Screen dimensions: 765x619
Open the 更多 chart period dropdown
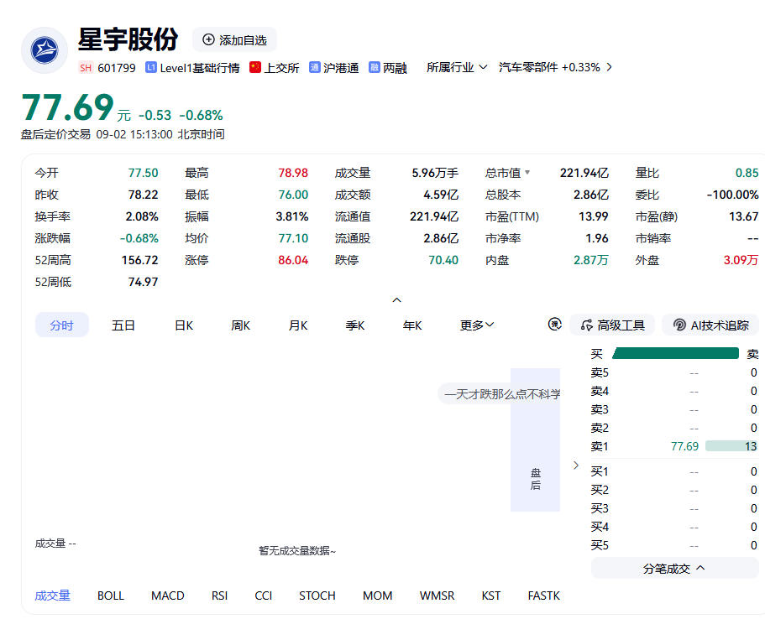(477, 325)
